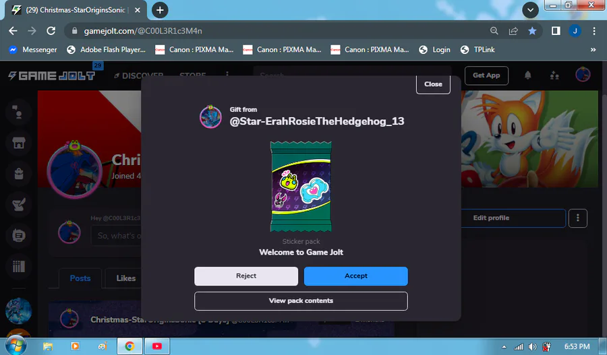Open Login bookmark

coord(435,50)
